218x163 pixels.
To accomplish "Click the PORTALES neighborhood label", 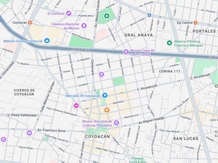I will click(x=204, y=31).
